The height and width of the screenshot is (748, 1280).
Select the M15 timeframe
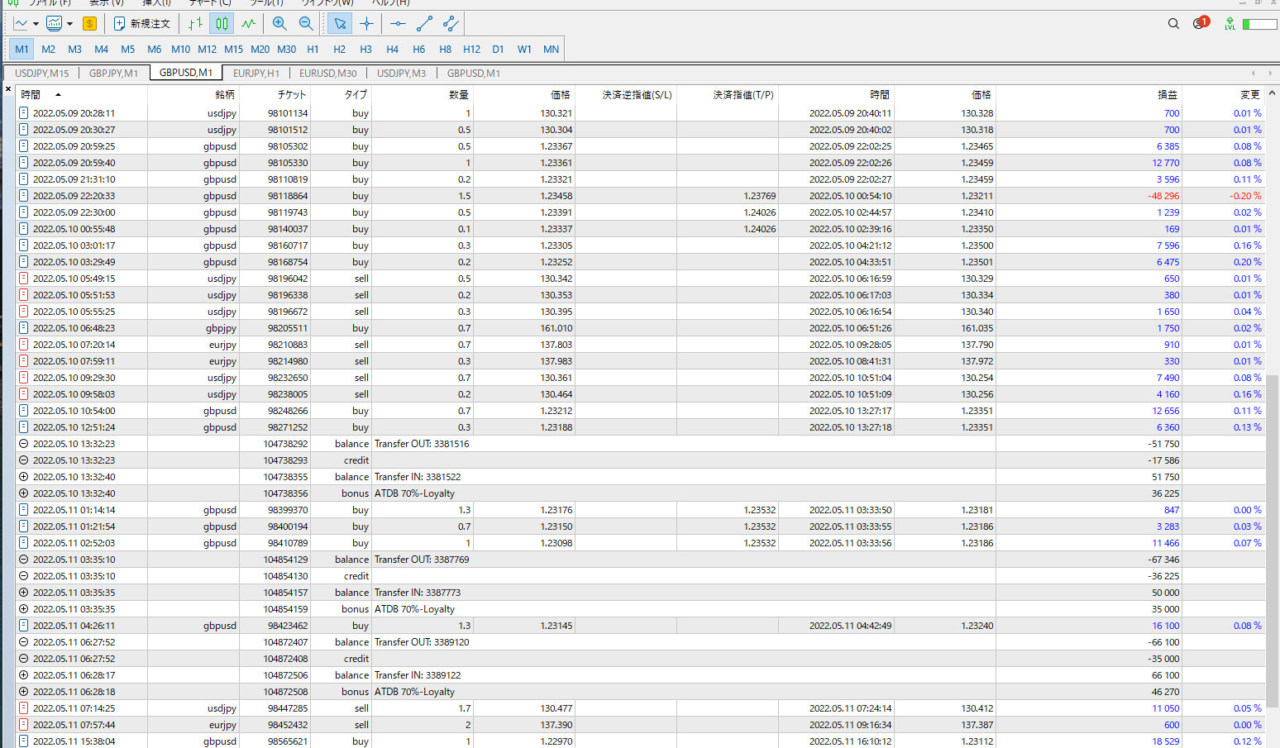pos(233,50)
